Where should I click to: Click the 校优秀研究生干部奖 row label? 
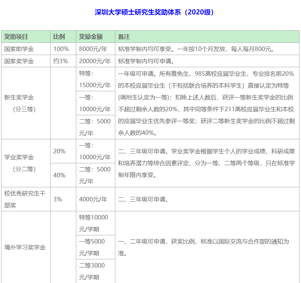[x=26, y=199]
